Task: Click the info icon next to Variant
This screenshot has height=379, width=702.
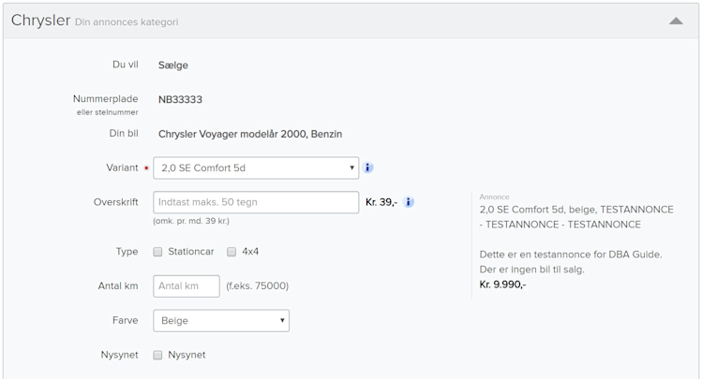Action: (368, 168)
